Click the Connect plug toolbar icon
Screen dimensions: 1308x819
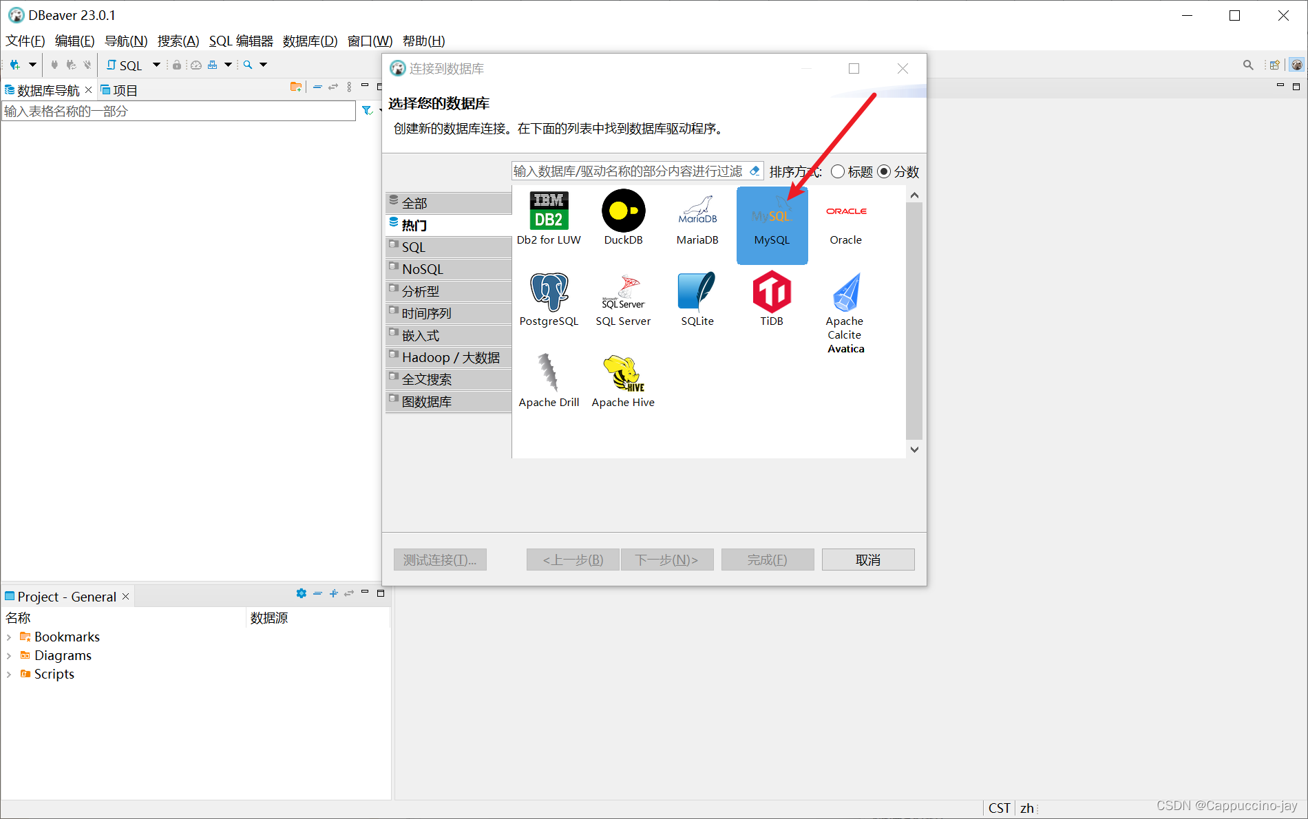tap(54, 65)
